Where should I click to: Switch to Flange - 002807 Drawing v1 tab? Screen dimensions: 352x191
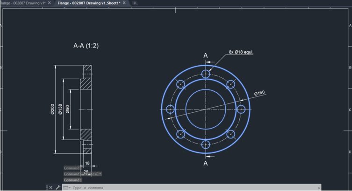(x=23, y=3)
